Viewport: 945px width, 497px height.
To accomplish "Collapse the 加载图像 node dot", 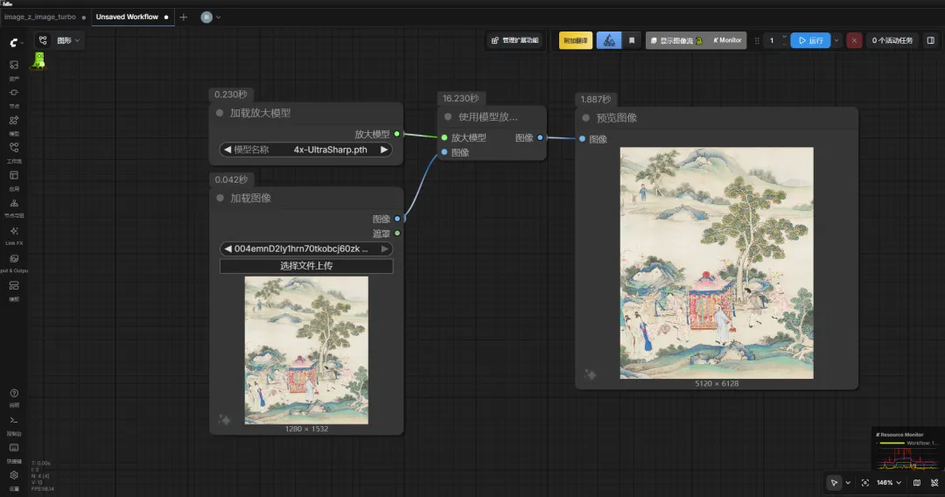I will 220,198.
